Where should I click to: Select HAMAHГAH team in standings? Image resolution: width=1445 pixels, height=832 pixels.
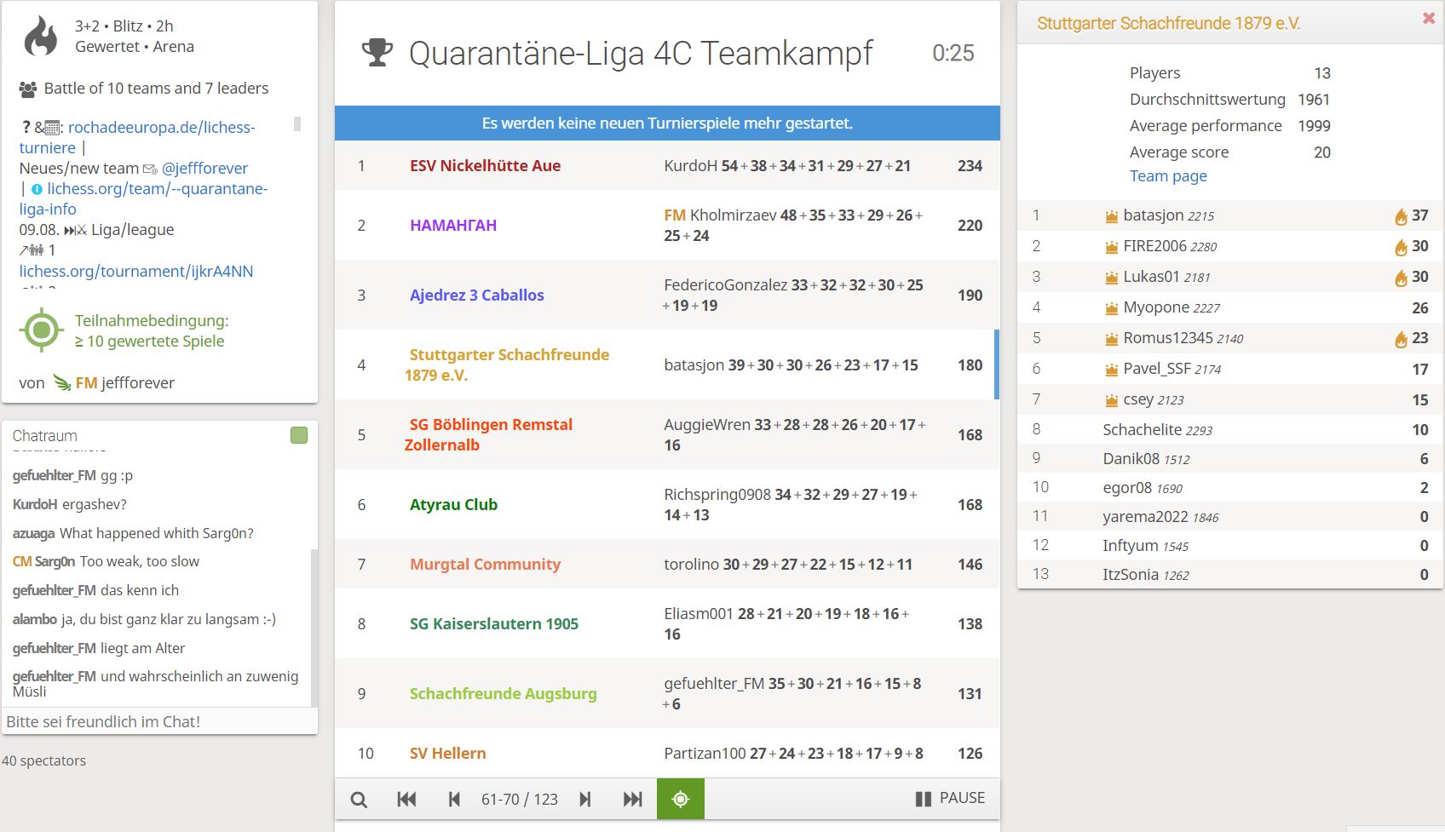pos(453,225)
